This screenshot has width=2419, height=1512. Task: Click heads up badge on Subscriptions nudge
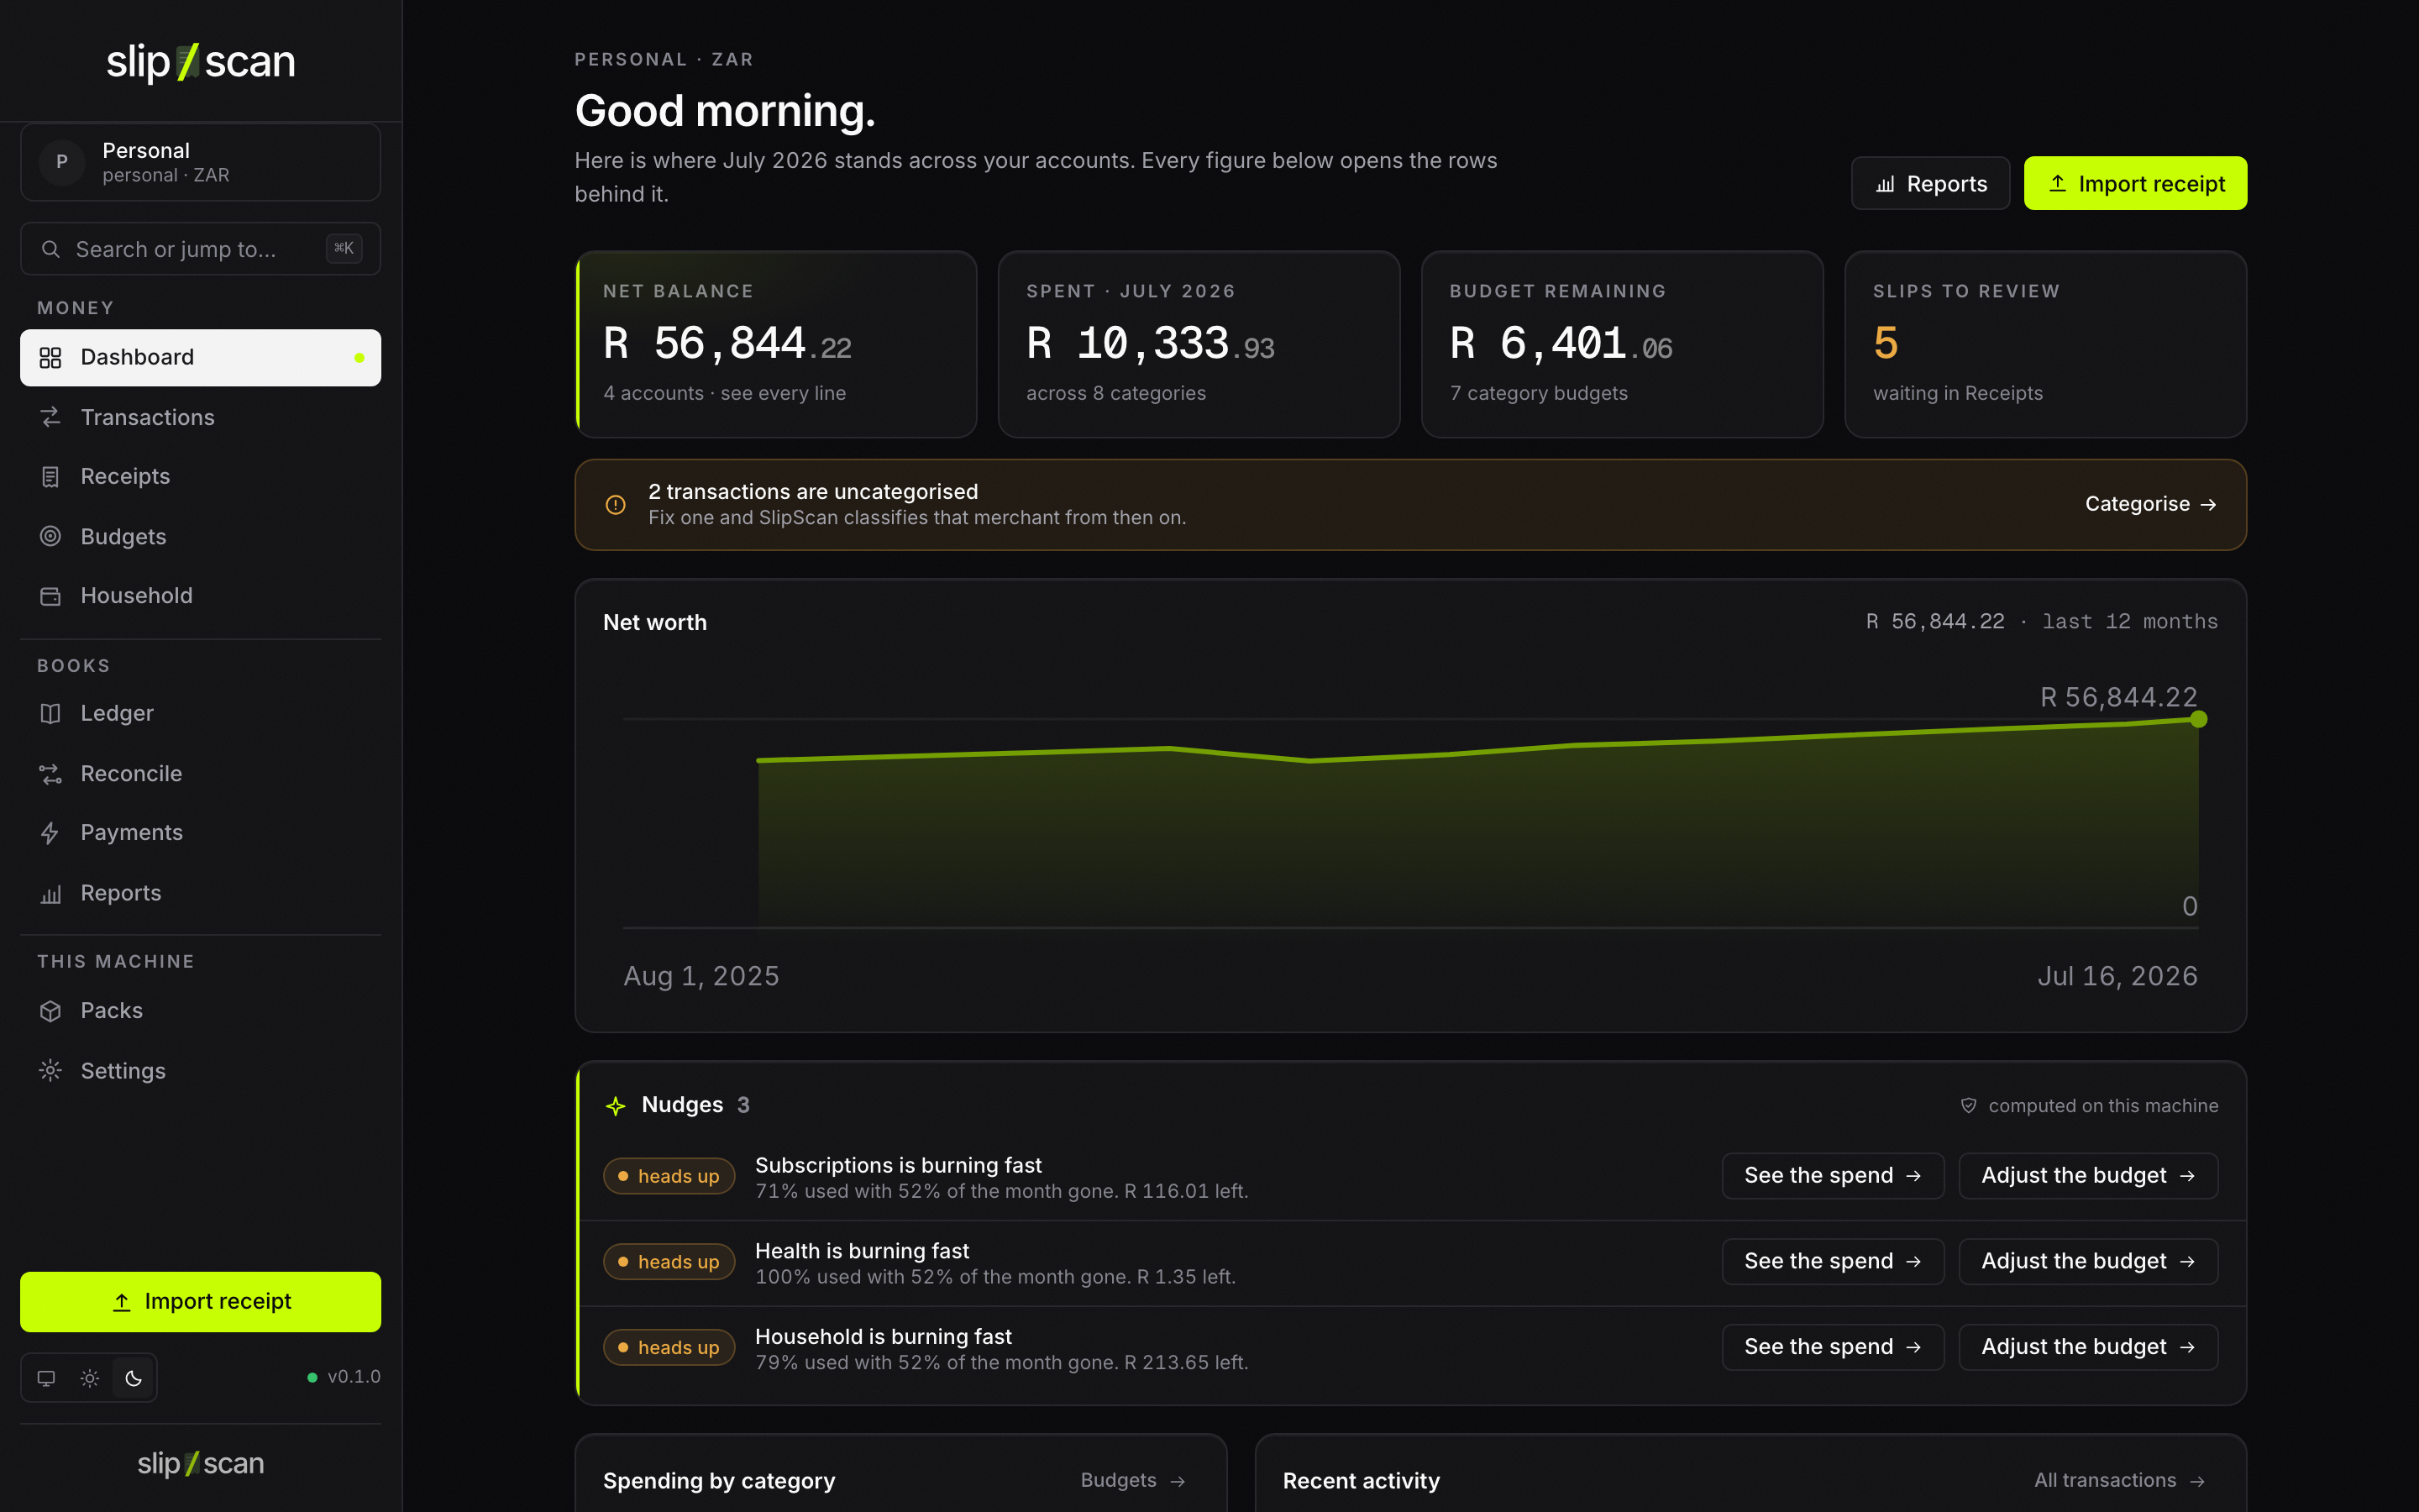669,1176
